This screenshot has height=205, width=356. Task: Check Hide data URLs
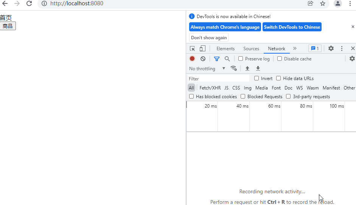click(x=278, y=79)
